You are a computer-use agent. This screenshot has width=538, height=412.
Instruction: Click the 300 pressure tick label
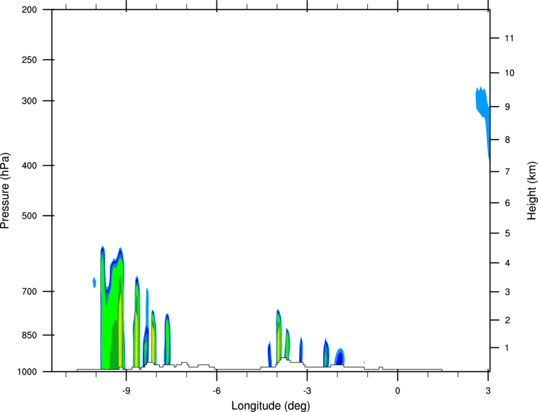29,101
